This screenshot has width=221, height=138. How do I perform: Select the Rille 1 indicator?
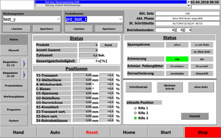(x=135, y=108)
